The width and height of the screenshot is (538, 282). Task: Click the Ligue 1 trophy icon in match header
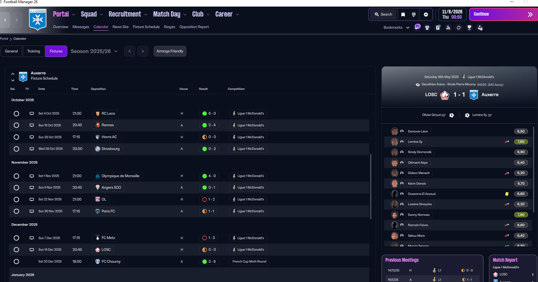464,77
